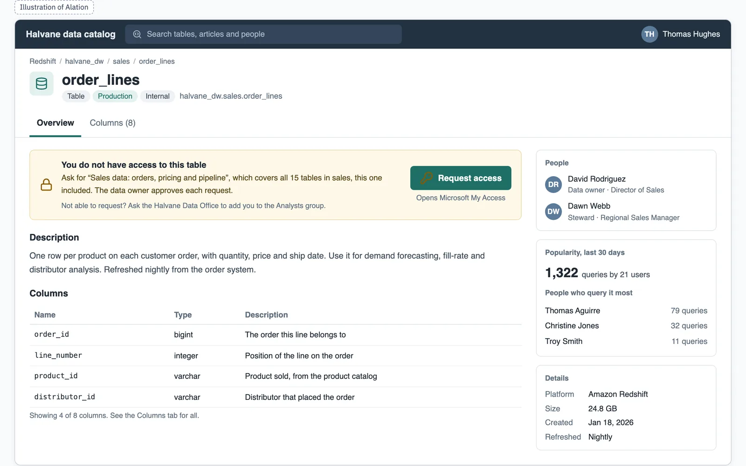Viewport: 746px width, 466px height.
Task: Click the 1,322 queries count
Action: (561, 273)
